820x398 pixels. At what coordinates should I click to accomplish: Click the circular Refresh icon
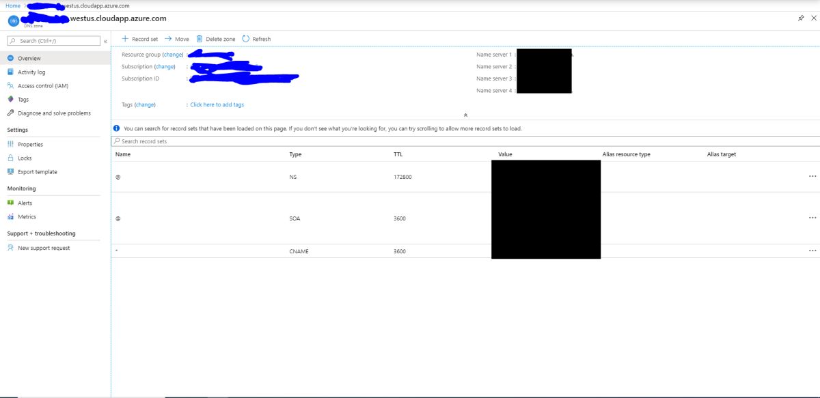pyautogui.click(x=246, y=39)
